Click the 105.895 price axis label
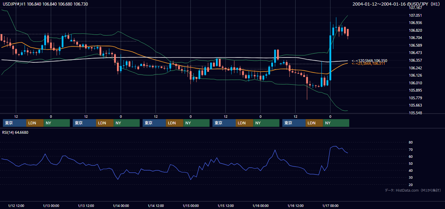Image resolution: width=445 pixels, height=209 pixels. (415, 90)
